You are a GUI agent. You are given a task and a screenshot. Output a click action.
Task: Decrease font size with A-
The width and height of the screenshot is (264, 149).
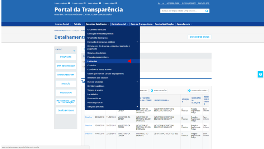pyautogui.click(x=163, y=3)
